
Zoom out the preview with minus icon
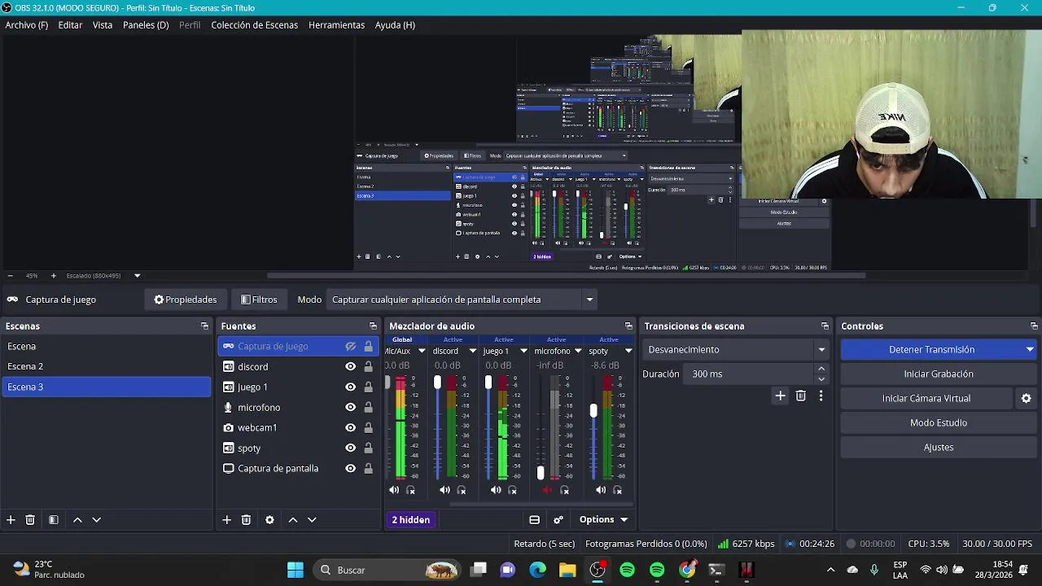coord(10,276)
